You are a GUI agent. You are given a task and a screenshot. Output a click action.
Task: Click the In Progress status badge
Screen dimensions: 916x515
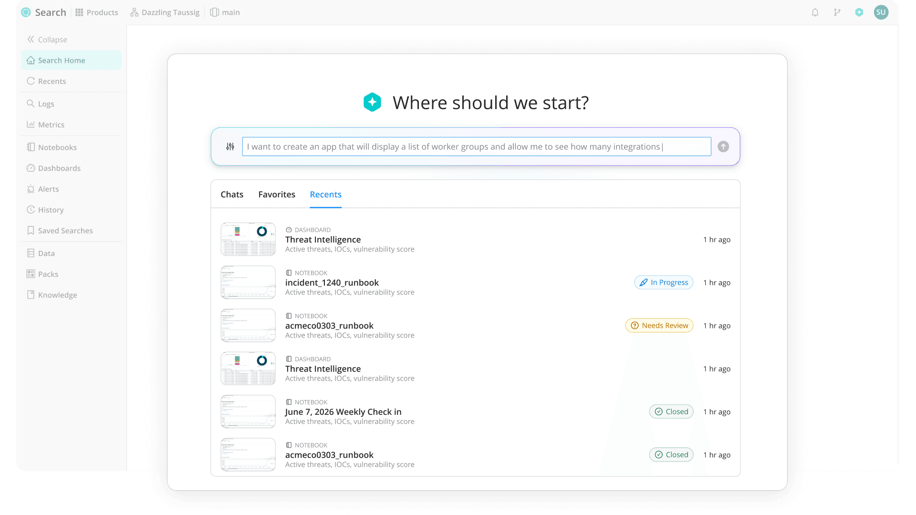664,282
